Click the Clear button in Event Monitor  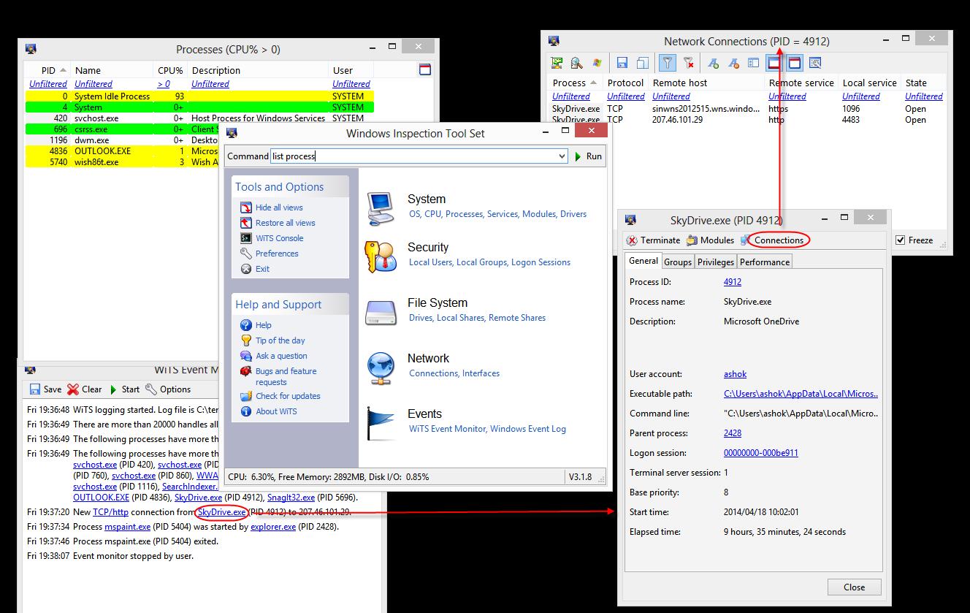click(85, 389)
